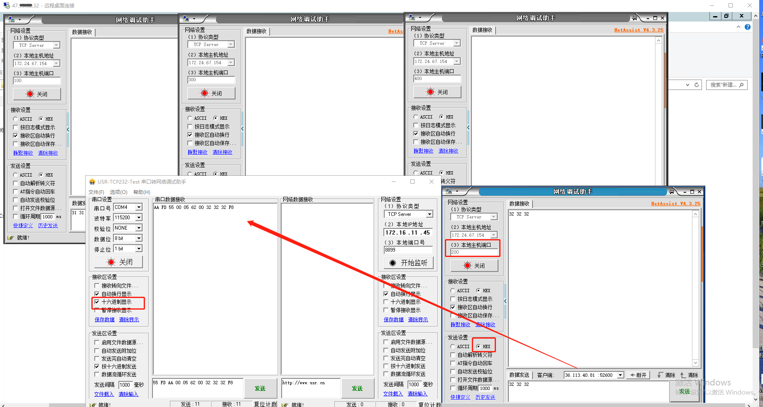Collapse side panel arrow in port 400 NetAssist window
Image resolution: width=763 pixels, height=407 pixels.
(x=469, y=127)
